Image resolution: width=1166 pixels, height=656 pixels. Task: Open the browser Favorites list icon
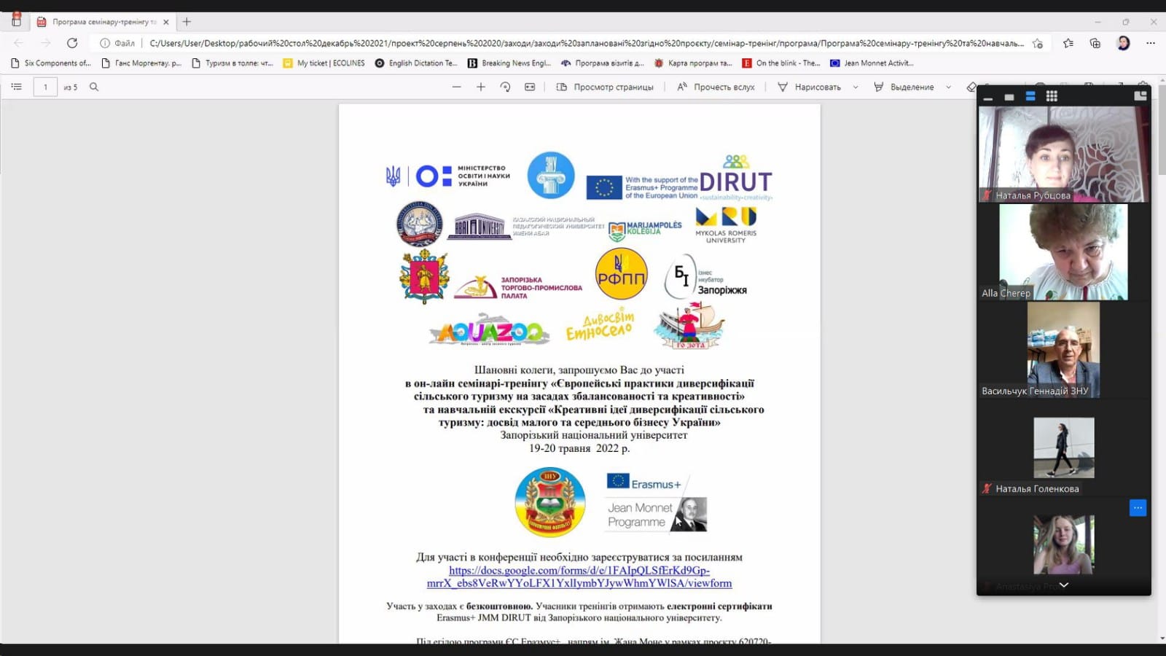(1068, 43)
